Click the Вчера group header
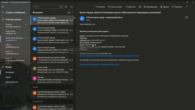Image resolution: width=195 pixels, height=110 pixels. [52, 87]
